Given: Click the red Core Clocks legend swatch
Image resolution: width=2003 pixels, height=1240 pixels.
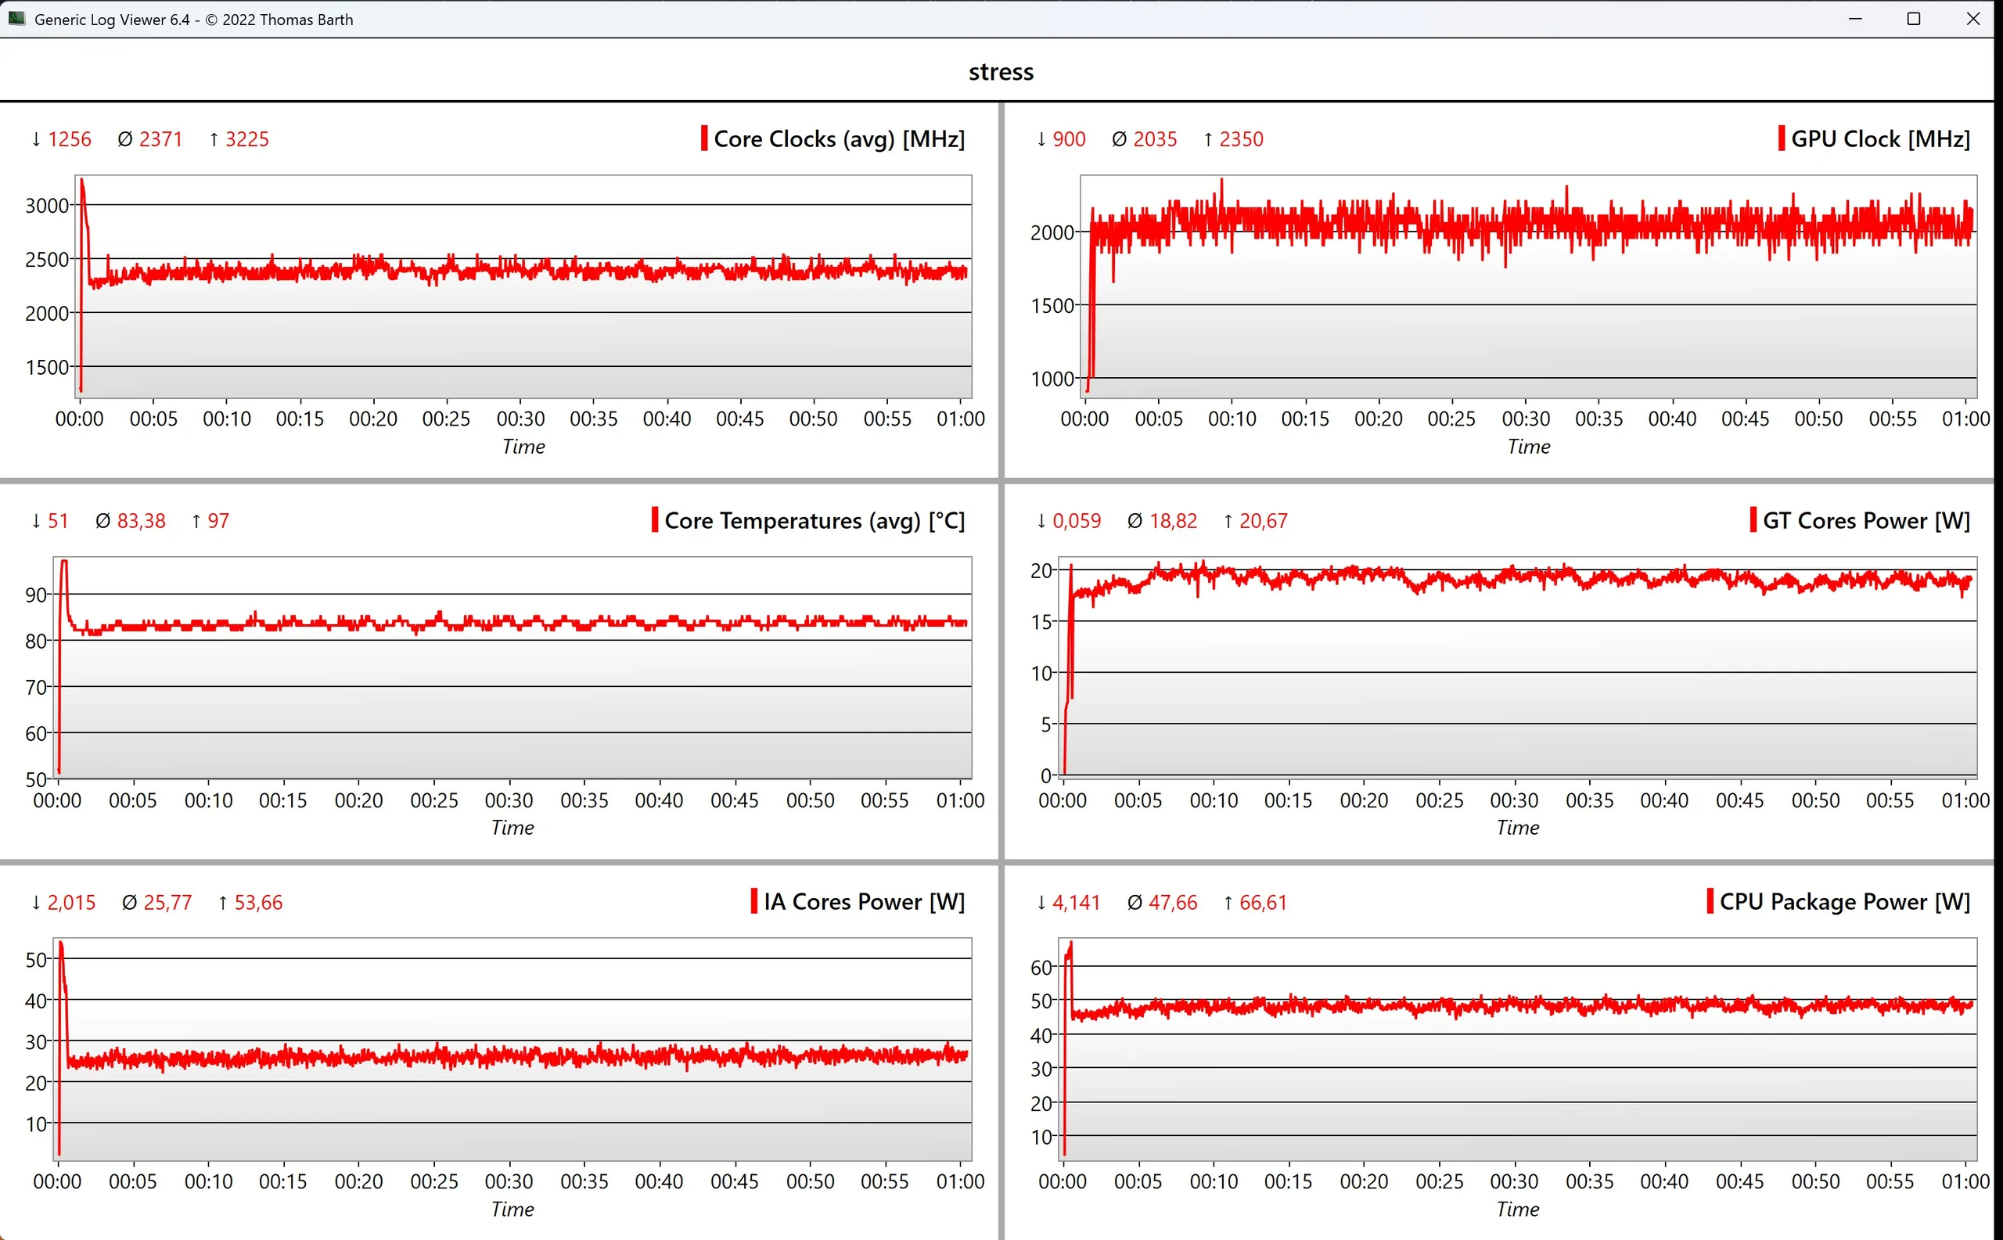Looking at the screenshot, I should 703,138.
